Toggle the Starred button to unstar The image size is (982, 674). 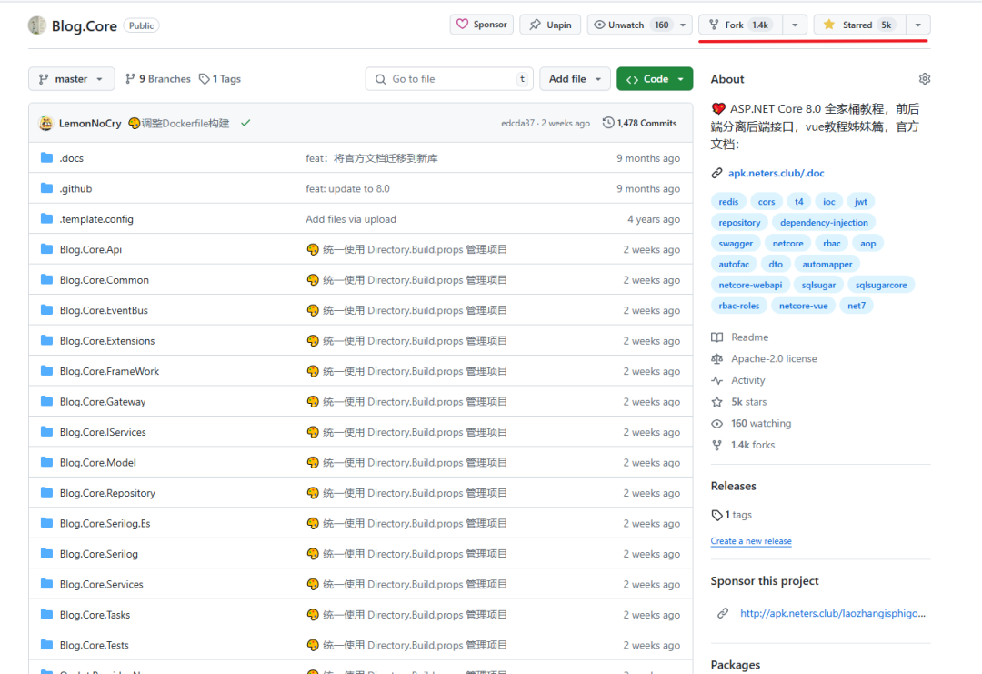coord(859,25)
